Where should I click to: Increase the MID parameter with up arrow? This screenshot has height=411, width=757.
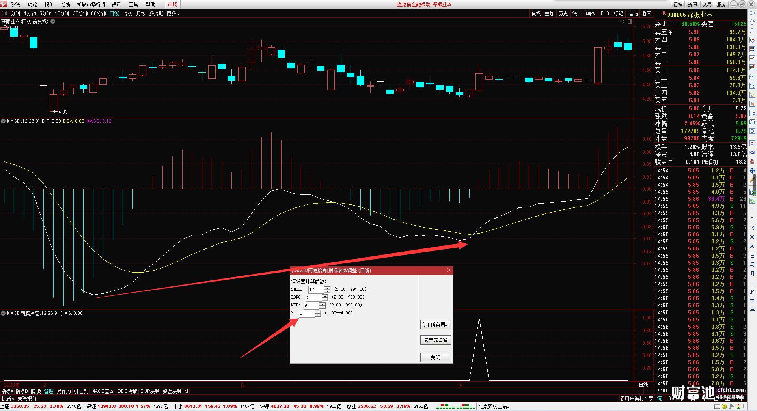click(323, 304)
